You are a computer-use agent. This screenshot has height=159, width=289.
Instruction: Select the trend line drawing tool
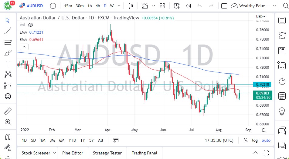8,31
